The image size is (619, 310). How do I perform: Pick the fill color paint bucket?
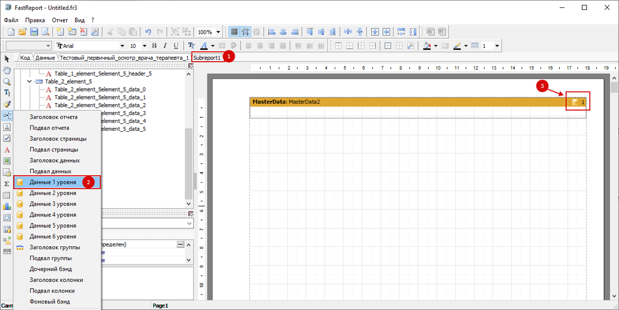pos(427,46)
